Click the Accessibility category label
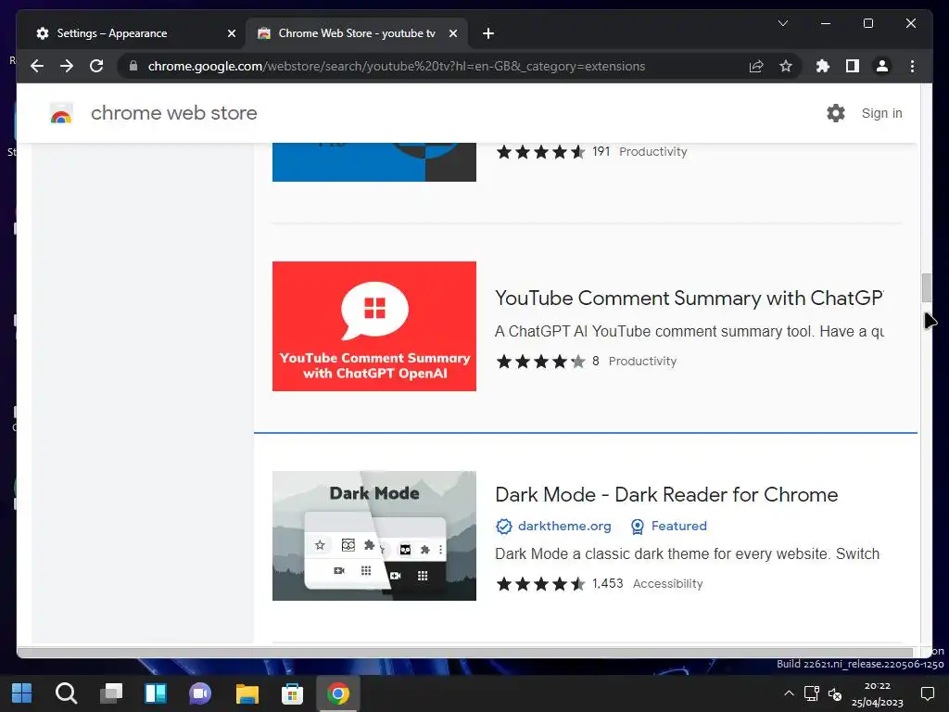The image size is (949, 712). (x=667, y=584)
